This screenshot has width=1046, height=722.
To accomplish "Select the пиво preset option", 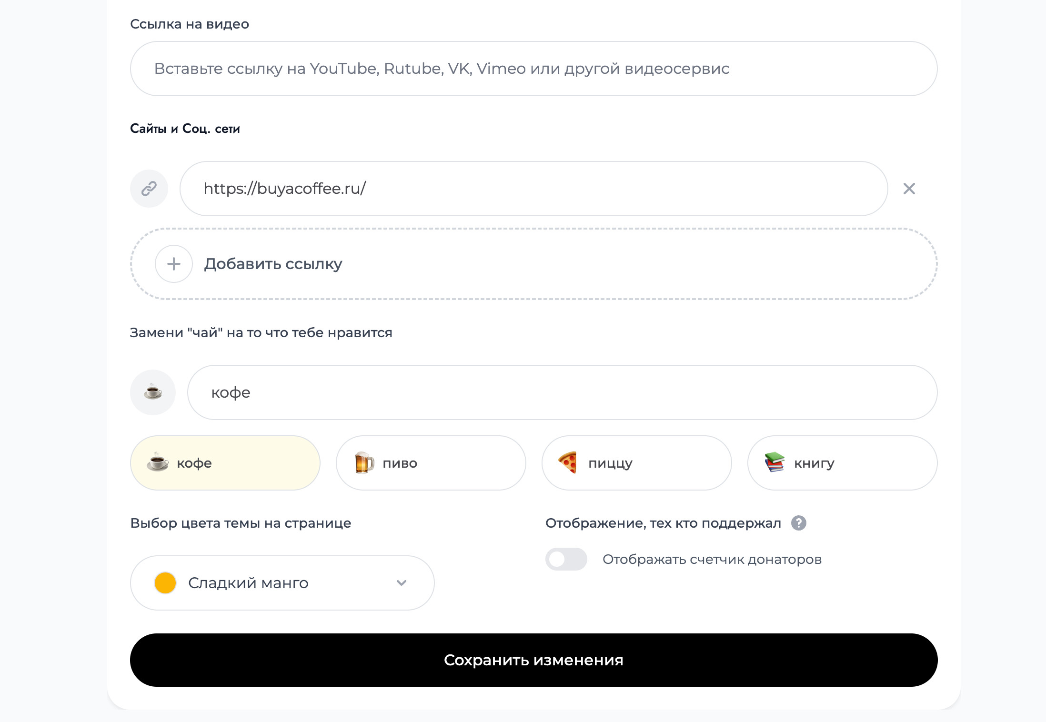I will pyautogui.click(x=431, y=463).
